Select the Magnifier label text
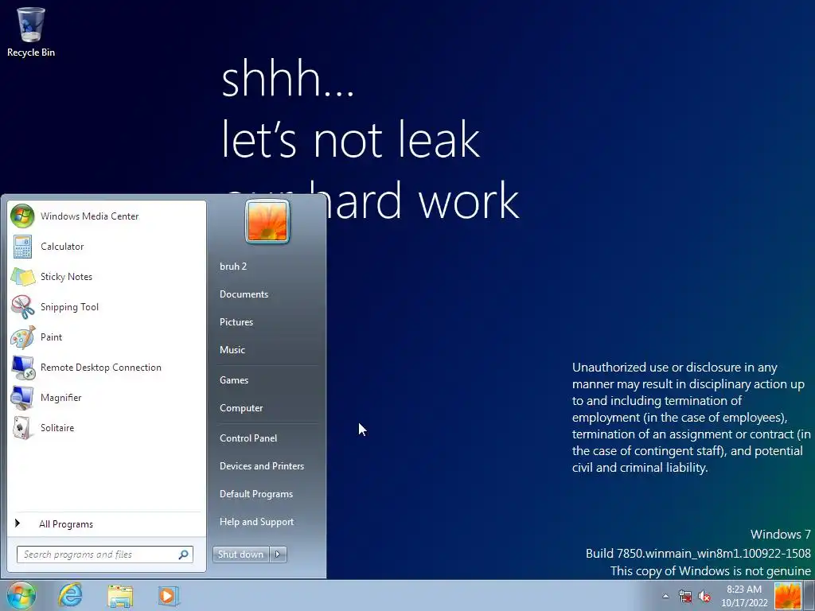The image size is (815, 611). click(60, 398)
